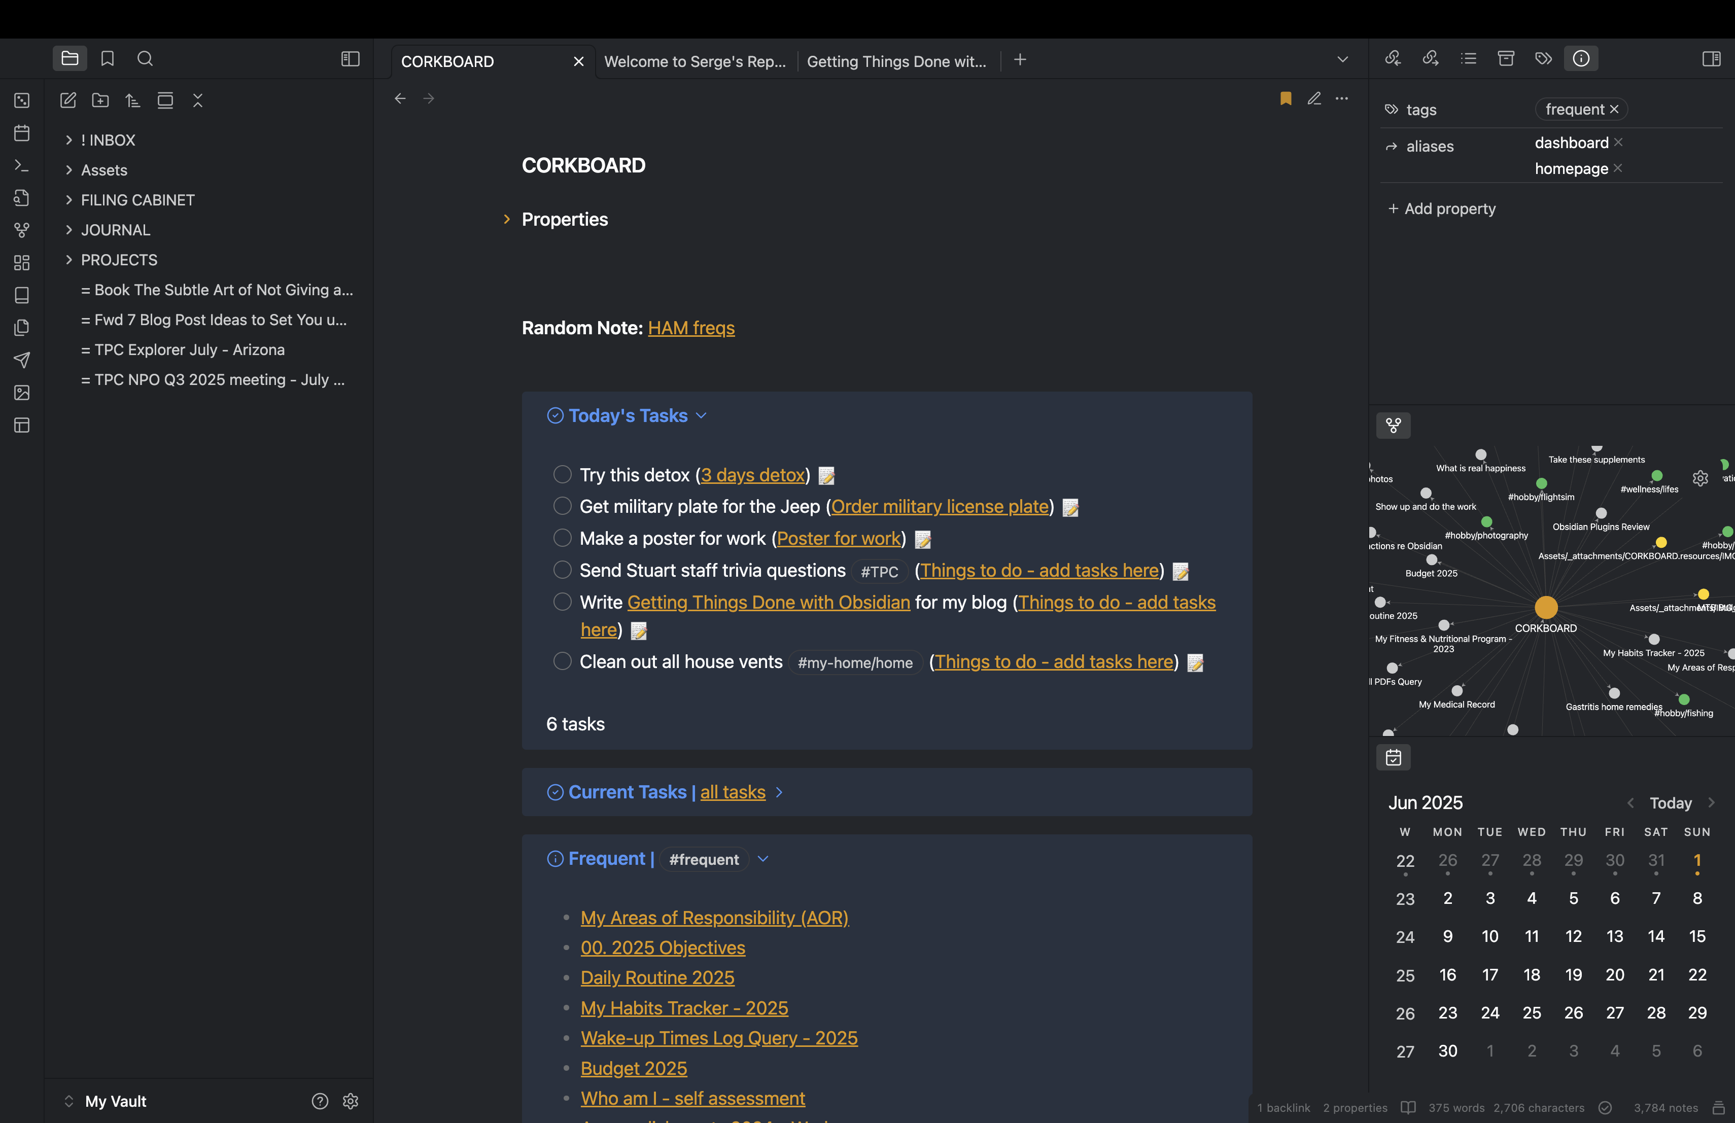Select June 15 in the calendar
Screen dimensions: 1735x1123
coord(1698,936)
